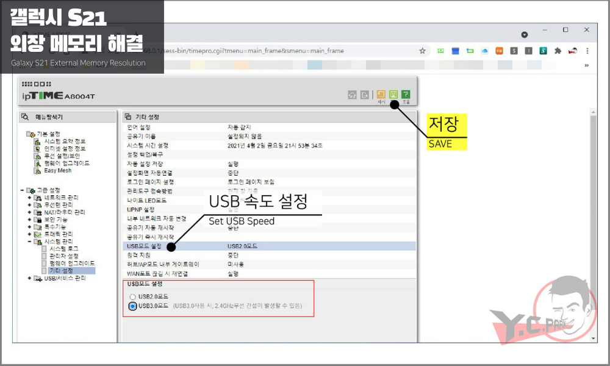
Task: Open tab search dropdown in title bar
Action: click(525, 35)
